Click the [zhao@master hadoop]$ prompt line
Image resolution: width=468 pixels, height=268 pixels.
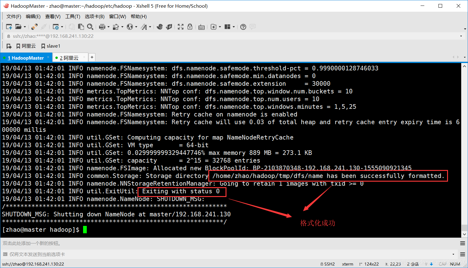pos(41,230)
